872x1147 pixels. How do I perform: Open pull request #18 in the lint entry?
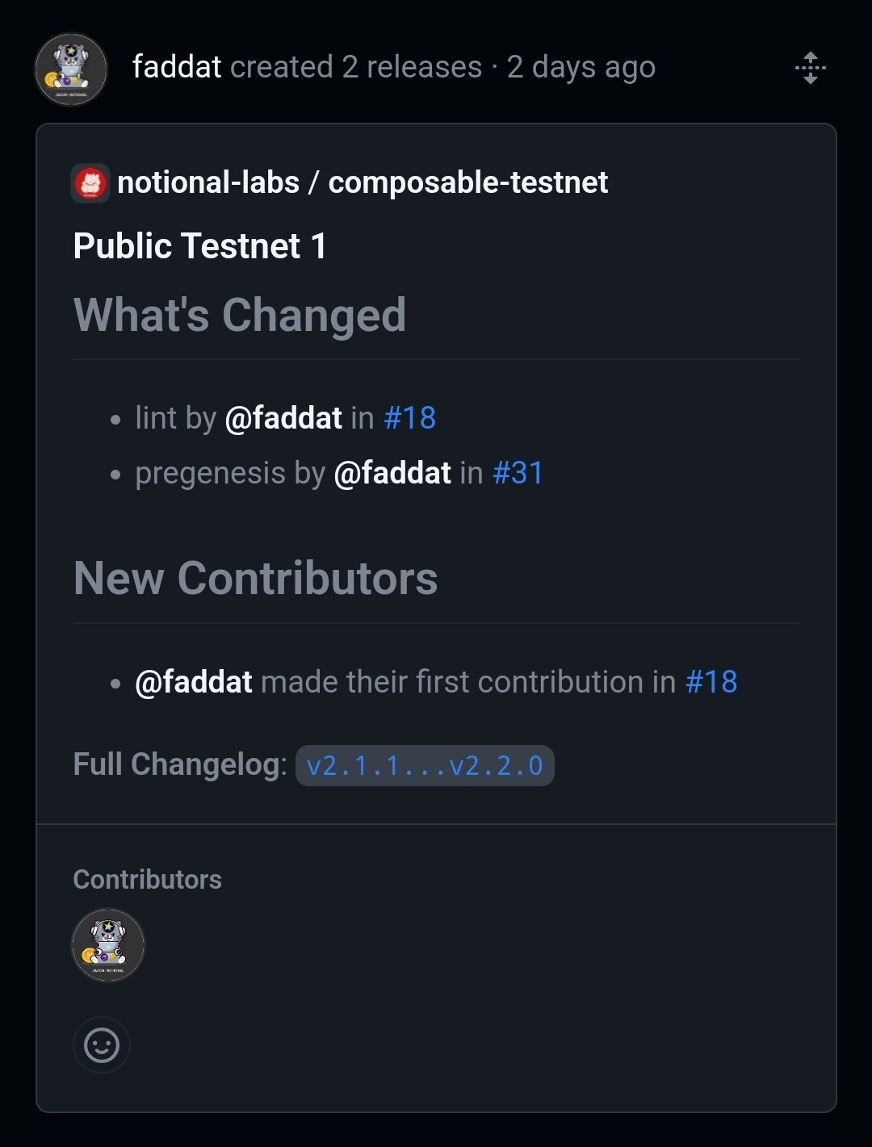coord(410,418)
